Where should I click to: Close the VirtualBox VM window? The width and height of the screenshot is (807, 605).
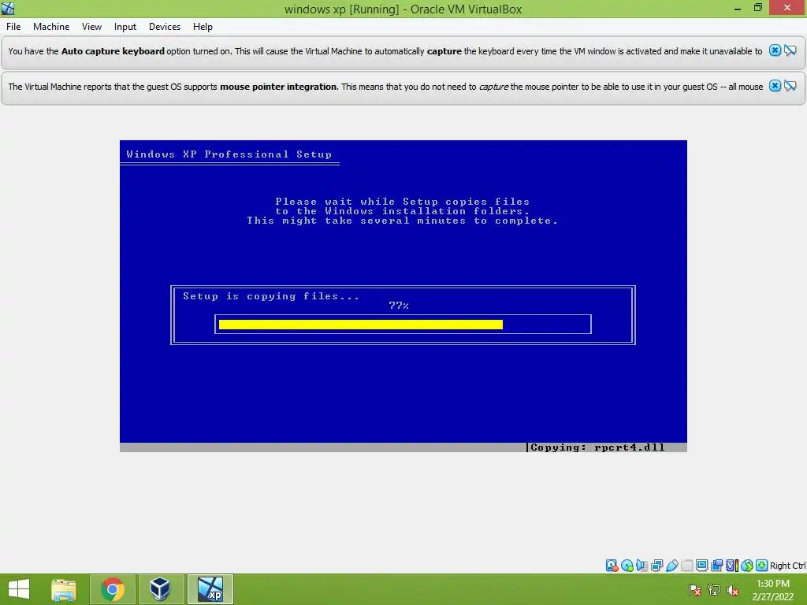pyautogui.click(x=787, y=8)
